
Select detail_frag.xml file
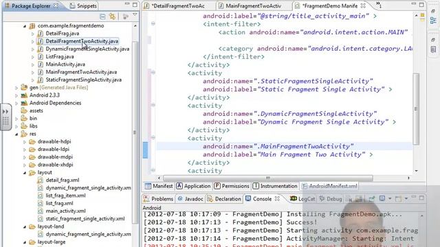(x=63, y=180)
